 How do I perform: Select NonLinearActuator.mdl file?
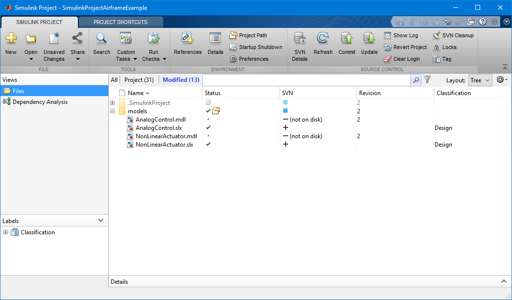[166, 136]
